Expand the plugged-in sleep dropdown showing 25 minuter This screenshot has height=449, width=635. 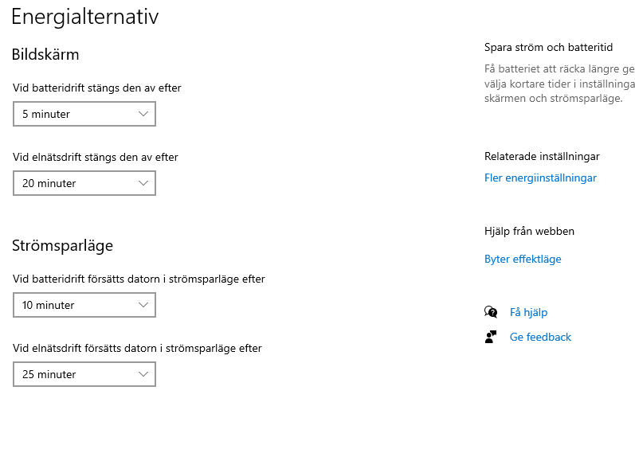tap(84, 374)
